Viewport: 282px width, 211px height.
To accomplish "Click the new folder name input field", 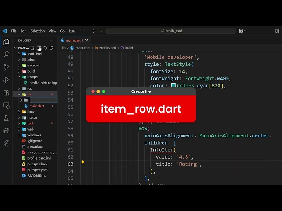I will coord(43,100).
